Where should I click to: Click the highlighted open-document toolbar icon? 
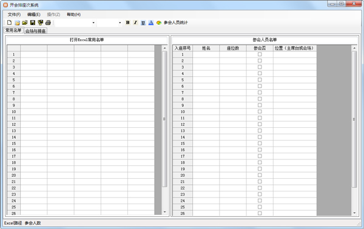point(17,22)
